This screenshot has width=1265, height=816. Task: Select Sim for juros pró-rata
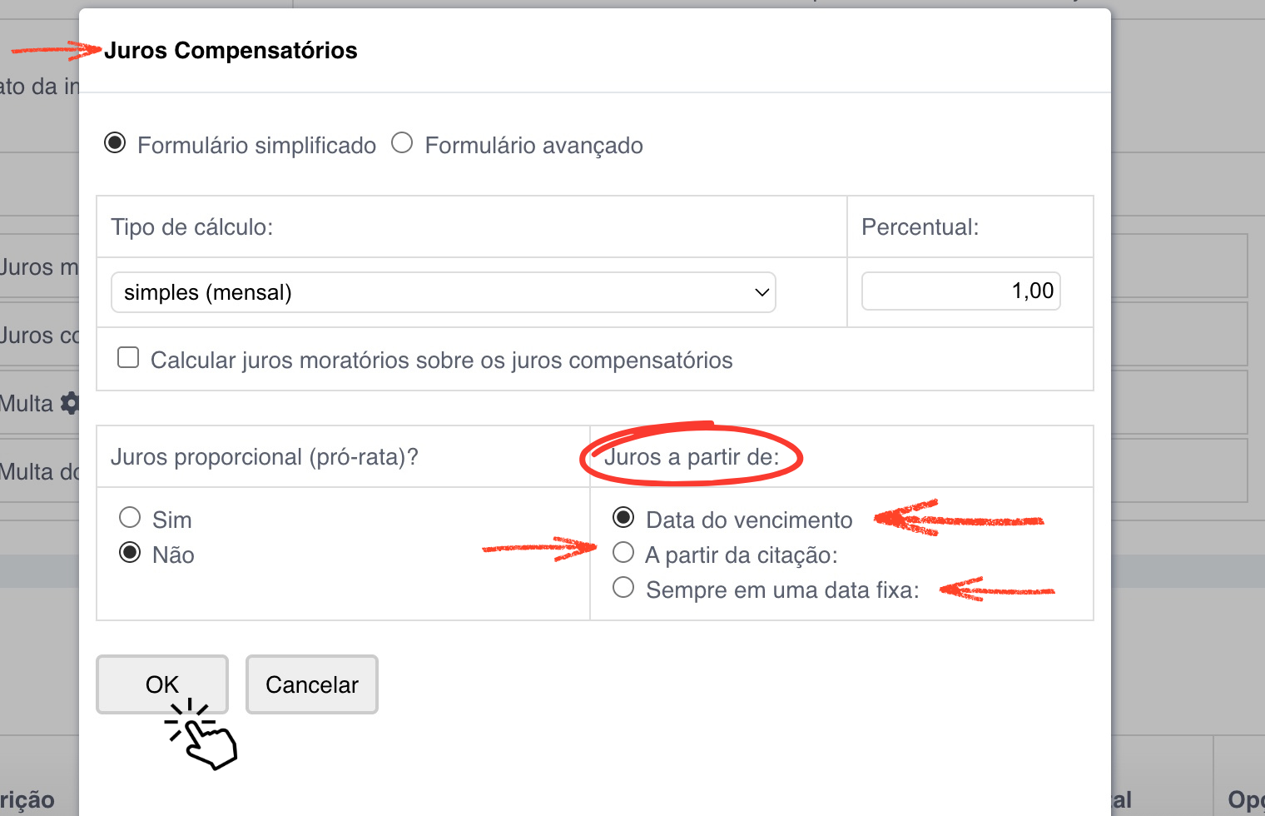tap(130, 518)
